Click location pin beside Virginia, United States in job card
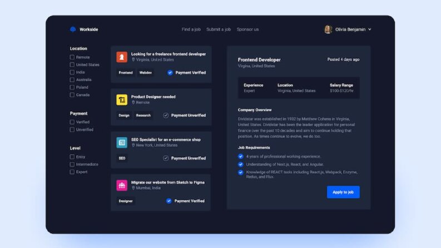The image size is (441, 248). (133, 59)
